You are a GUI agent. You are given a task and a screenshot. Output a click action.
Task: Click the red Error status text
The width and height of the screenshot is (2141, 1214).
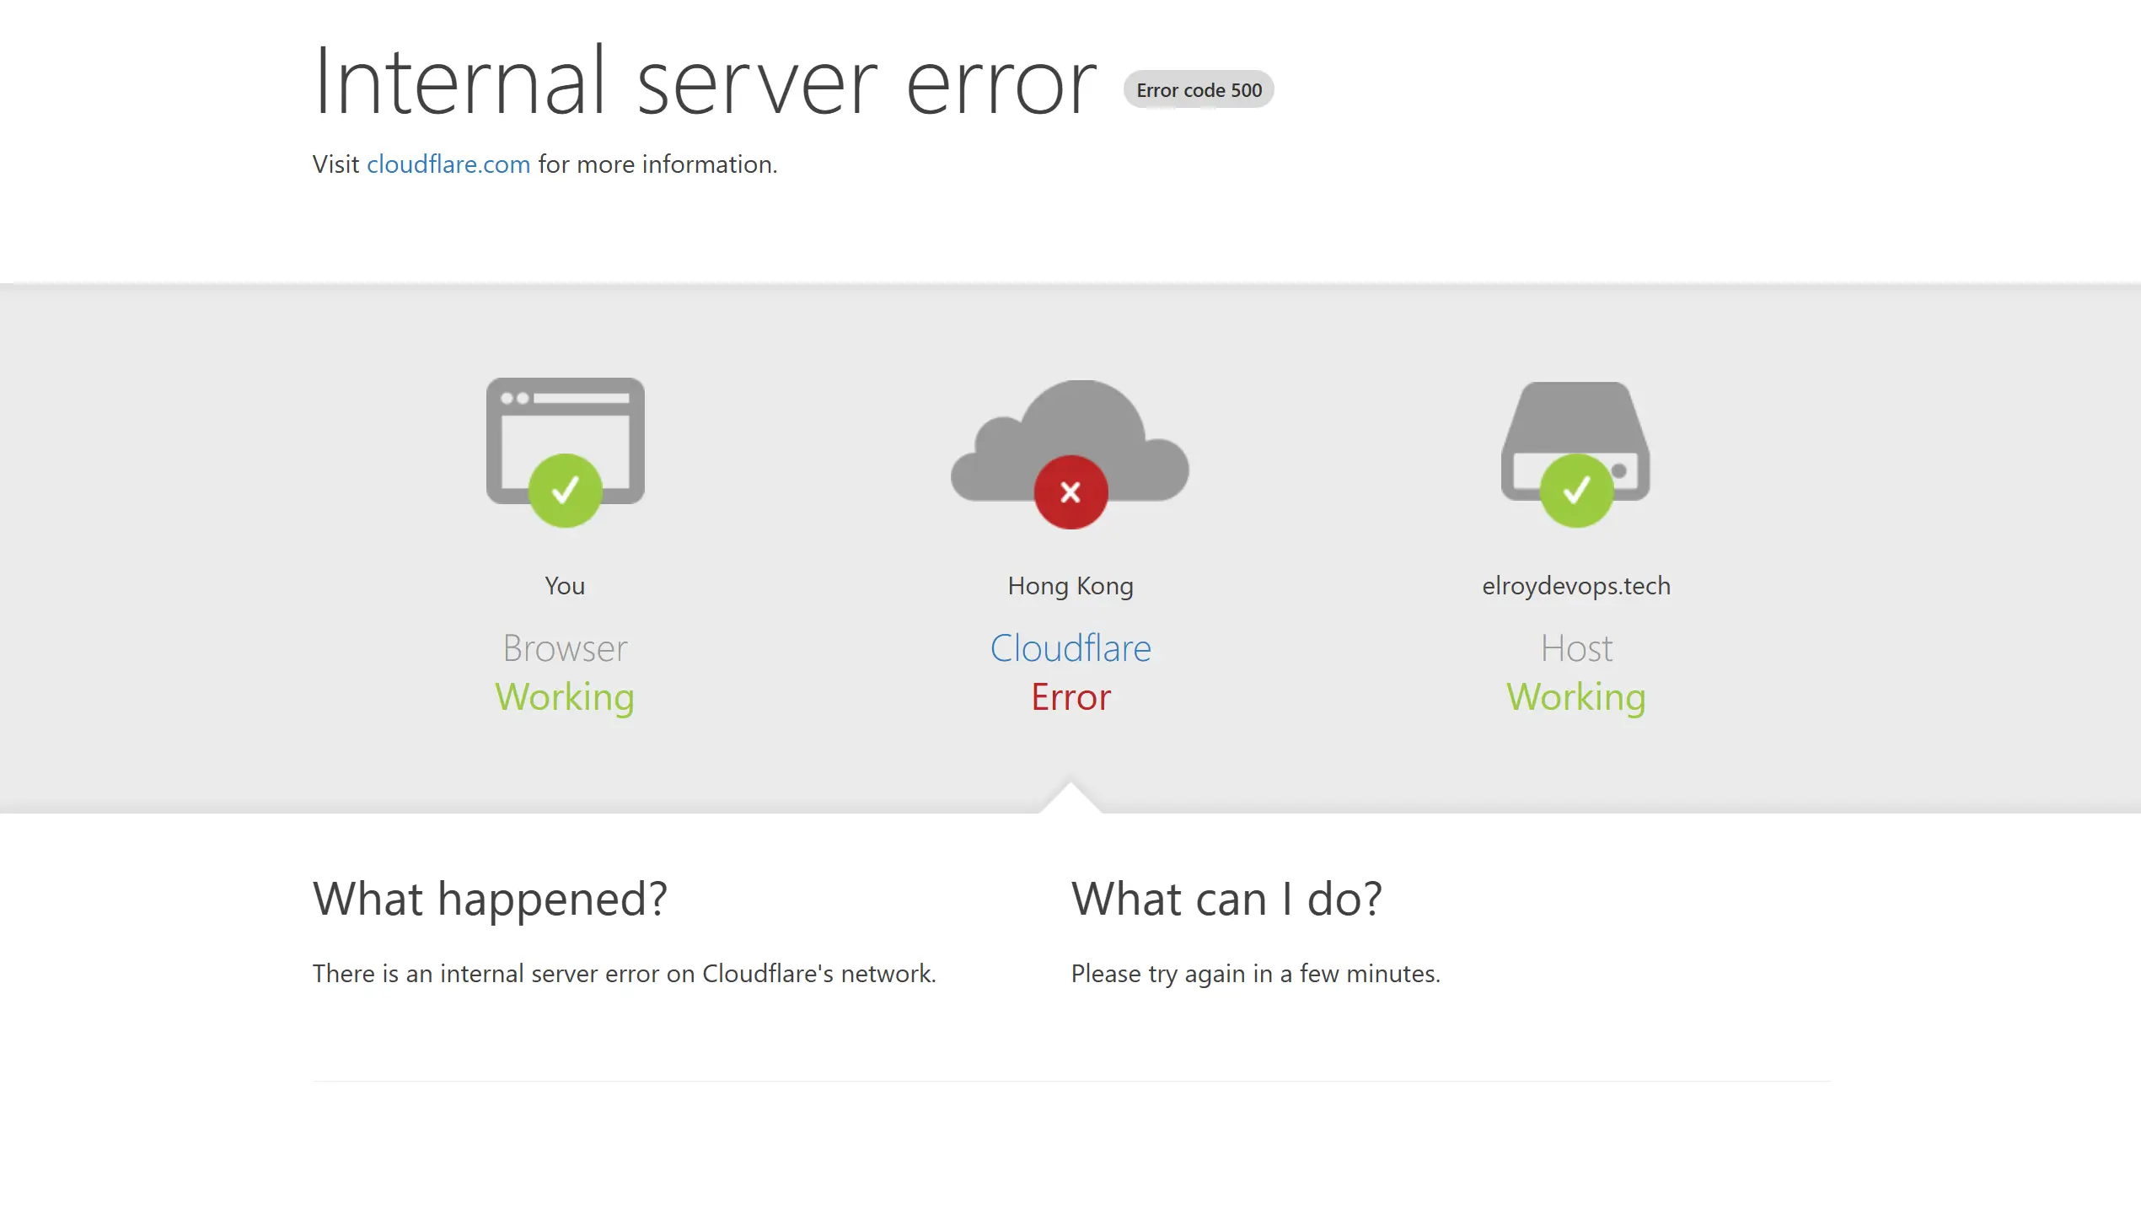[1070, 697]
